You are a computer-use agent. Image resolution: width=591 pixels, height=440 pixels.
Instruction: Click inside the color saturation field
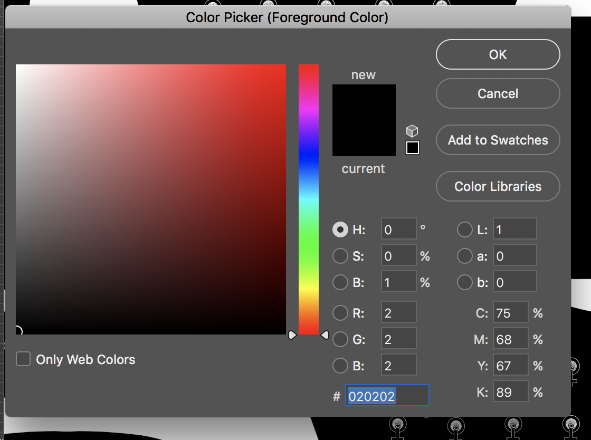coord(151,199)
